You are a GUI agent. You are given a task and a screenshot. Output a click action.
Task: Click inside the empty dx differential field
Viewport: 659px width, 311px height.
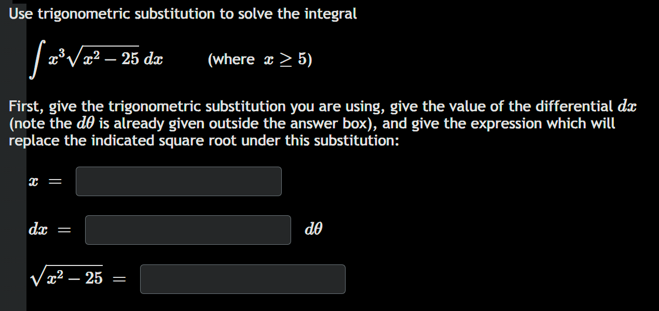[188, 230]
